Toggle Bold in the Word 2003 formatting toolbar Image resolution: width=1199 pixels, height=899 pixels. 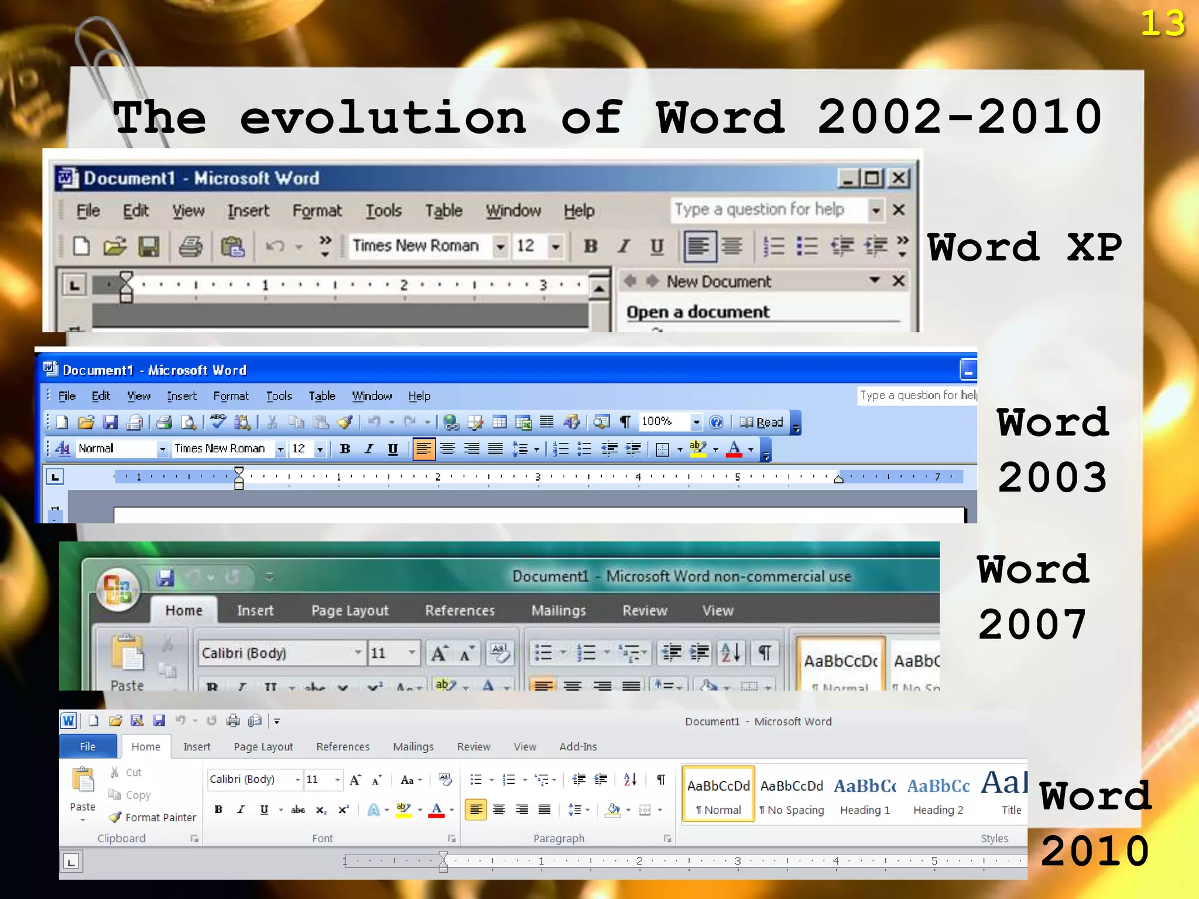point(345,449)
